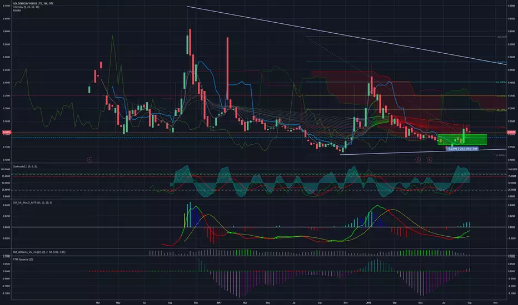Click the GOLDEN LEAF HLDGS LTD chart title

coord(33,3)
